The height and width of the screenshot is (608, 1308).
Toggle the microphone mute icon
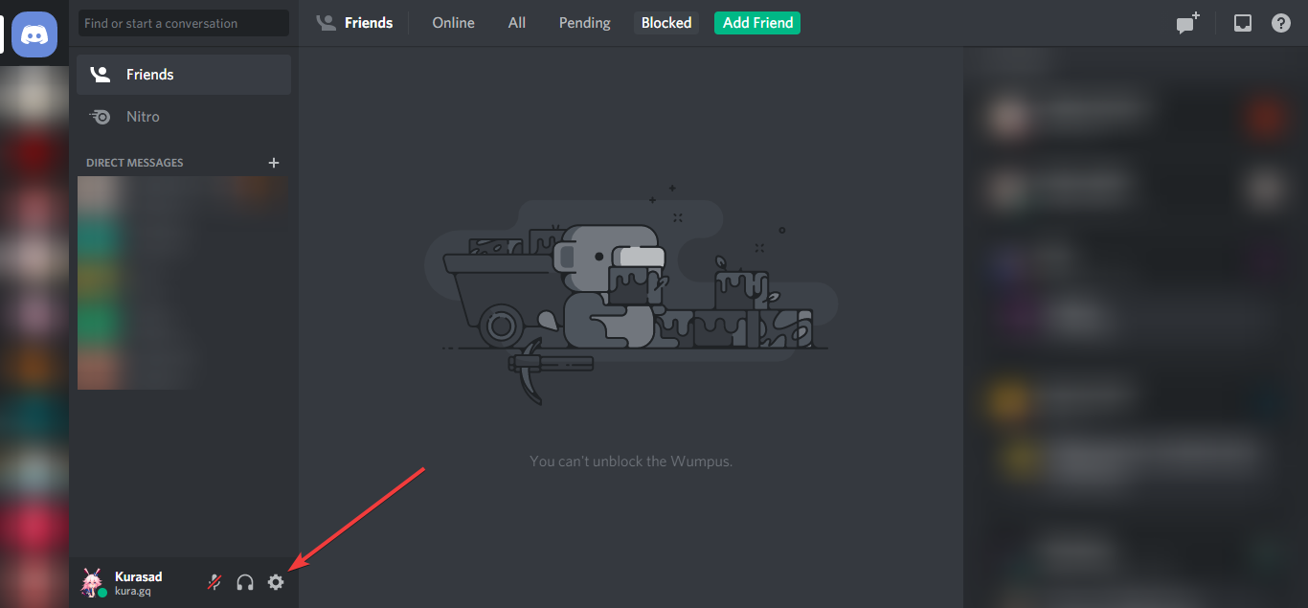pyautogui.click(x=214, y=581)
